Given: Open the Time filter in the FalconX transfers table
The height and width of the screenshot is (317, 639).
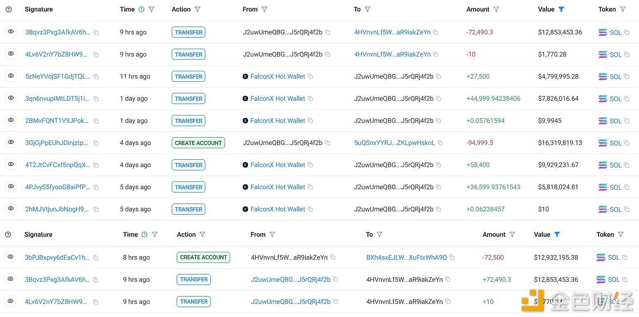Looking at the screenshot, I should [152, 9].
